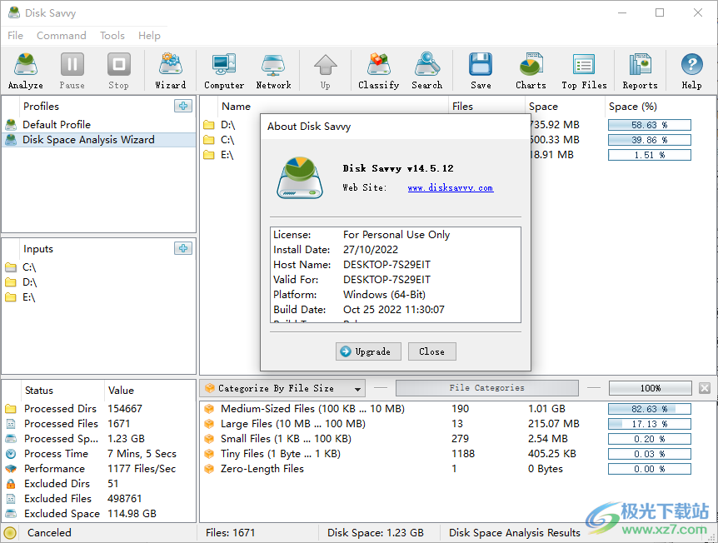Image resolution: width=718 pixels, height=543 pixels.
Task: Sort by the Space (%) column header
Action: coord(660,107)
